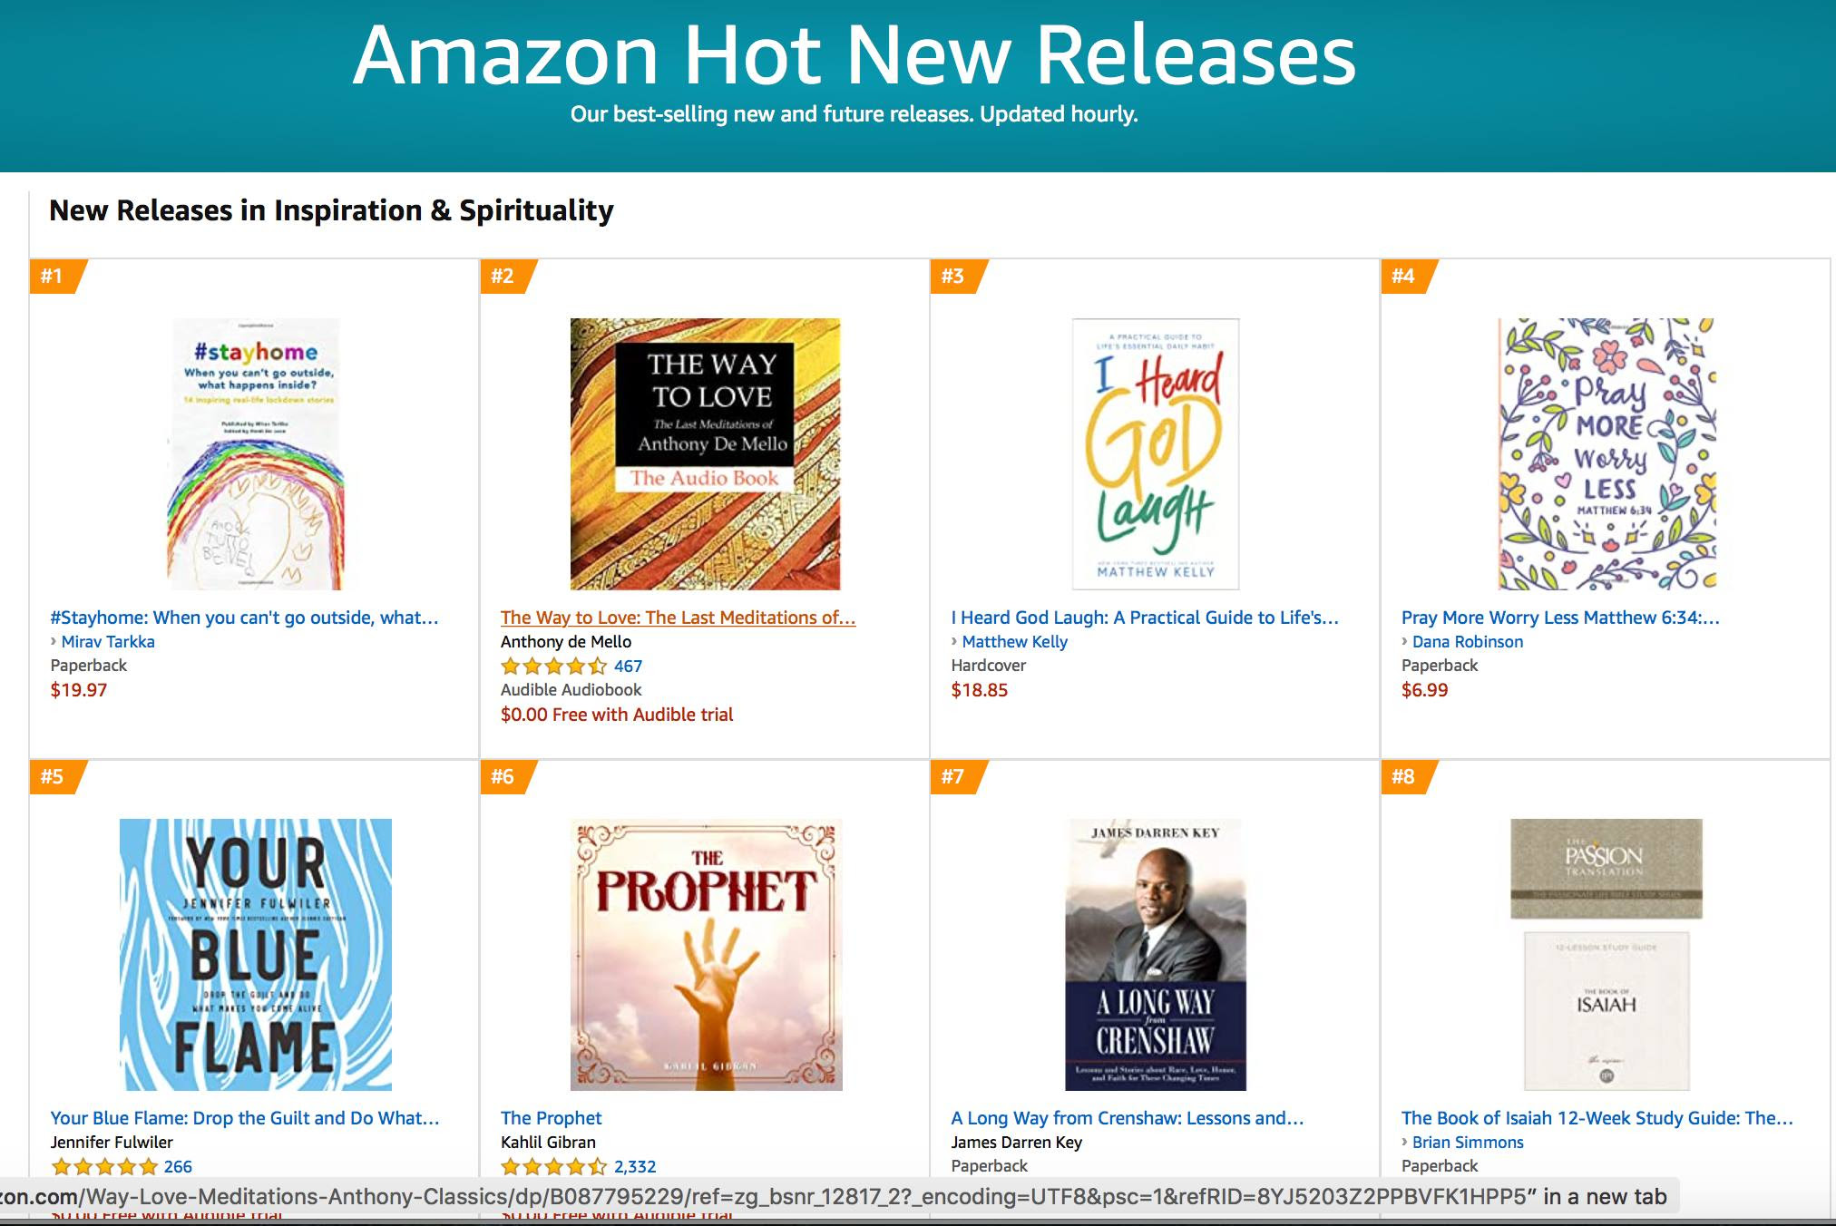Click Book of Isaiah study guide cover
This screenshot has height=1226, width=1836.
1606,954
